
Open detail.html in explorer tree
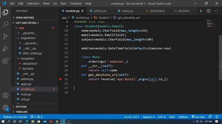[x=30, y=64]
